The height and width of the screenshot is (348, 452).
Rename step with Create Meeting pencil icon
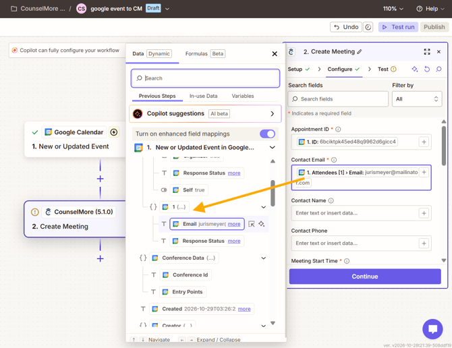click(359, 52)
